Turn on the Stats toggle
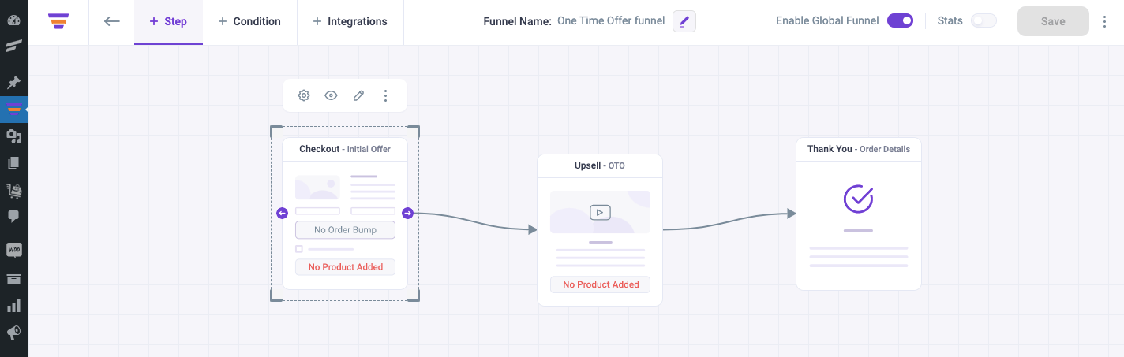Image resolution: width=1124 pixels, height=357 pixels. pyautogui.click(x=983, y=21)
